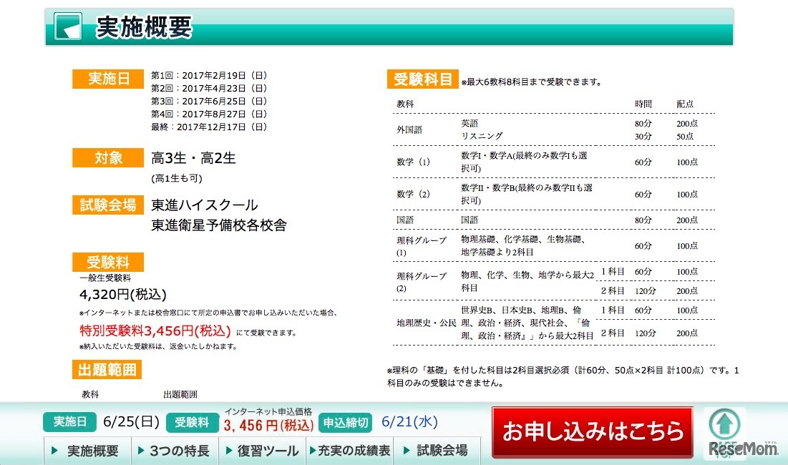788x465 pixels.
Task: Click the 東進衛星予備校各校舎 venue text
Action: click(x=218, y=225)
